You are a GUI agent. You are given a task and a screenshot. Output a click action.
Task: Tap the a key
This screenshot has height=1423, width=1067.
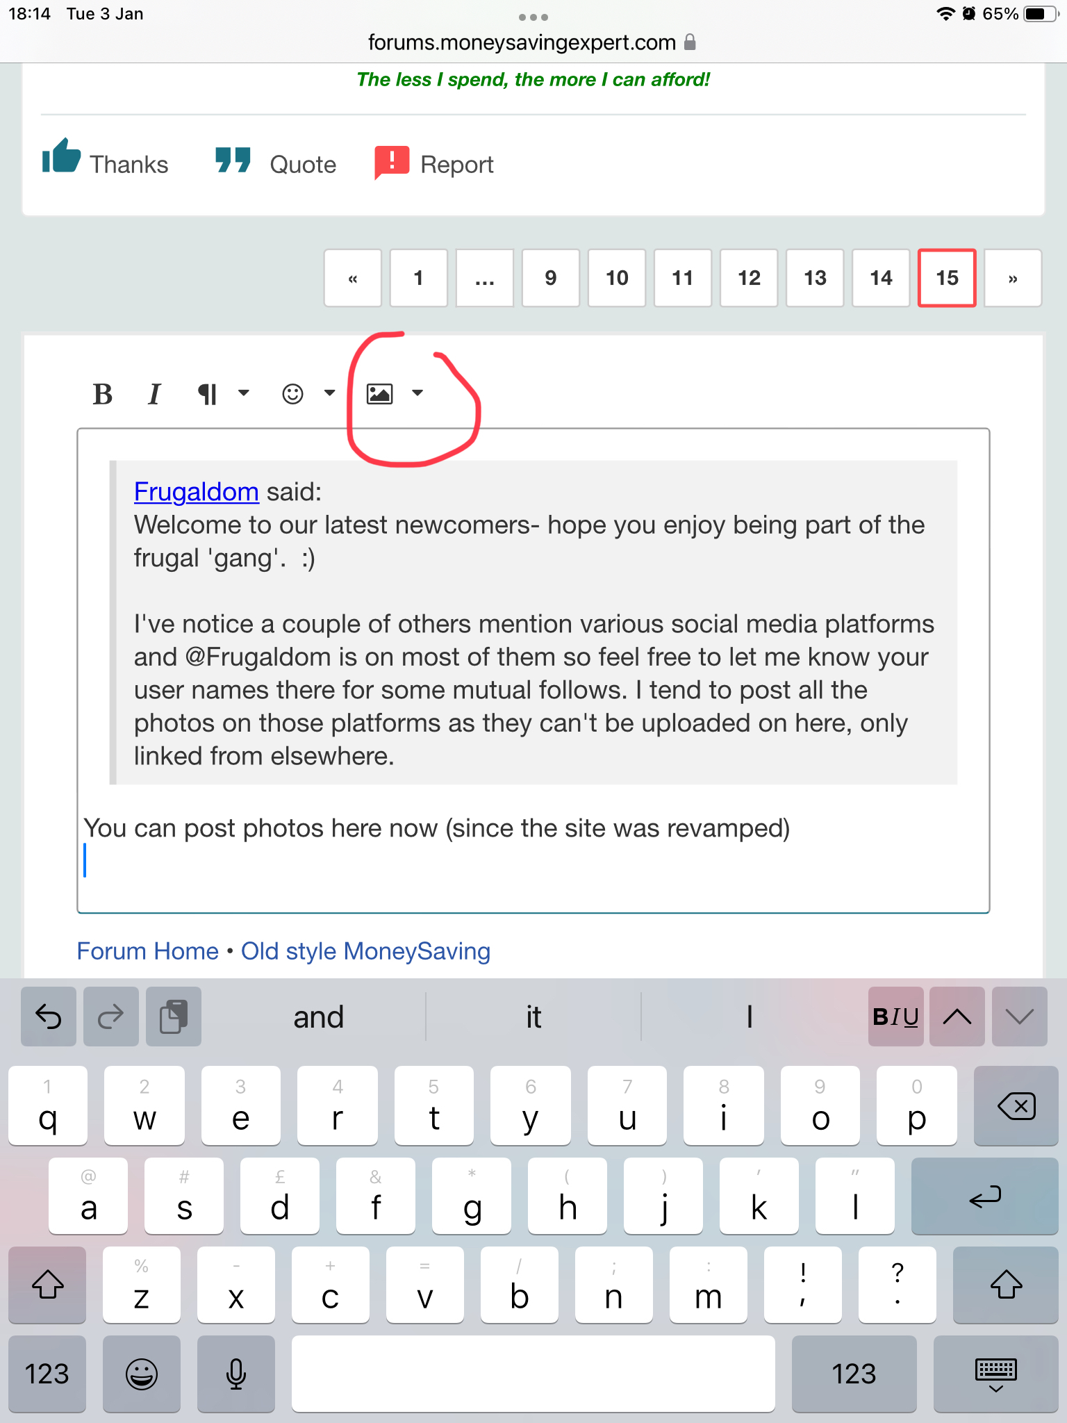click(x=88, y=1196)
